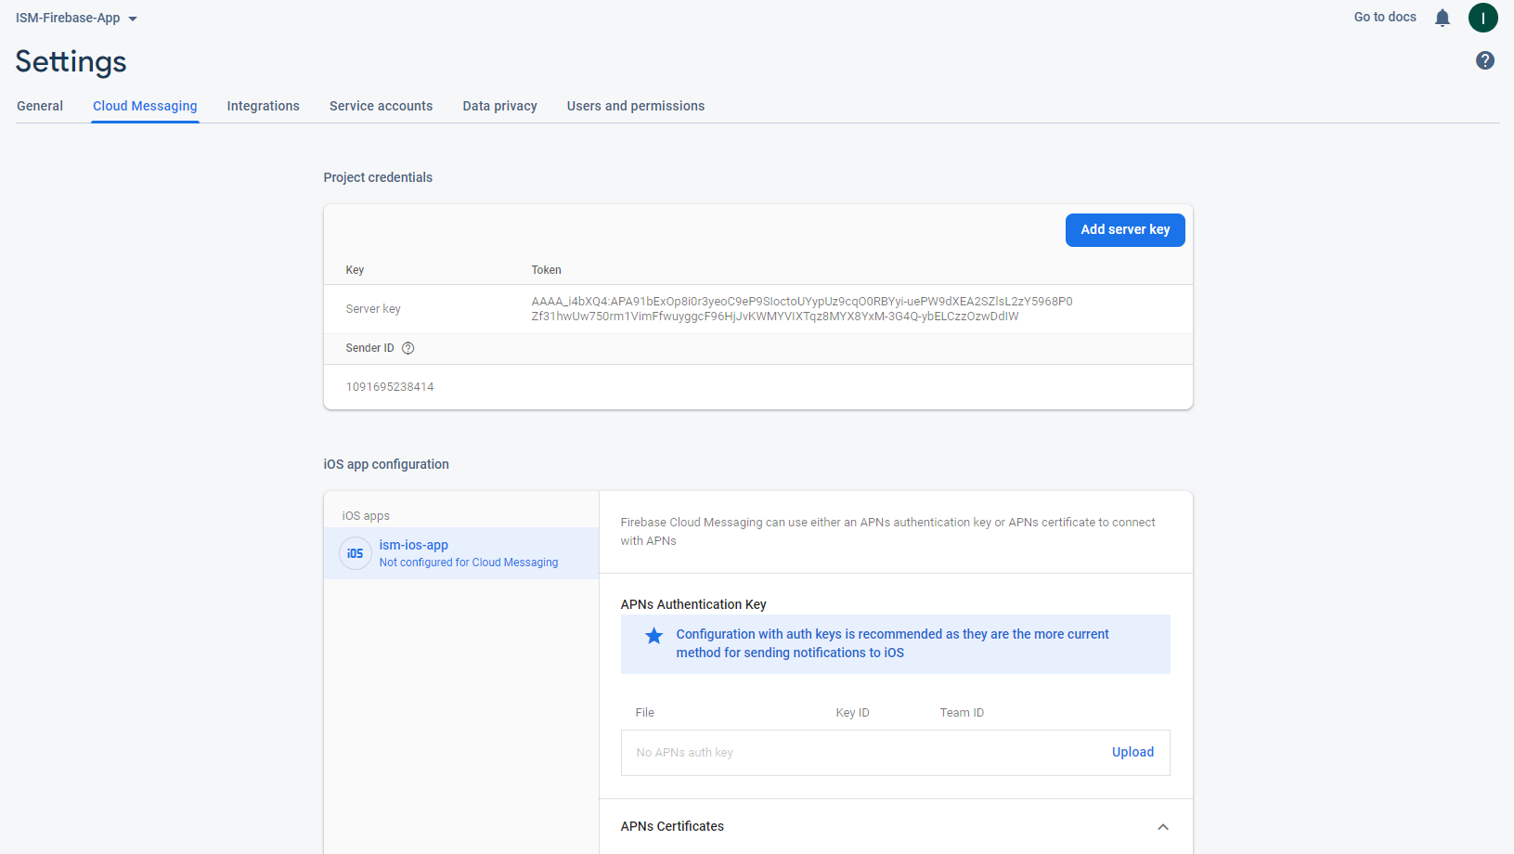Select the Cloud Messaging tab
Screen dimensions: 1514x854
(145, 106)
